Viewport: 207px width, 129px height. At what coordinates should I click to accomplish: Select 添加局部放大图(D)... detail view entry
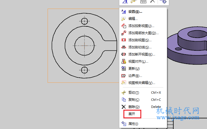[x=143, y=33]
